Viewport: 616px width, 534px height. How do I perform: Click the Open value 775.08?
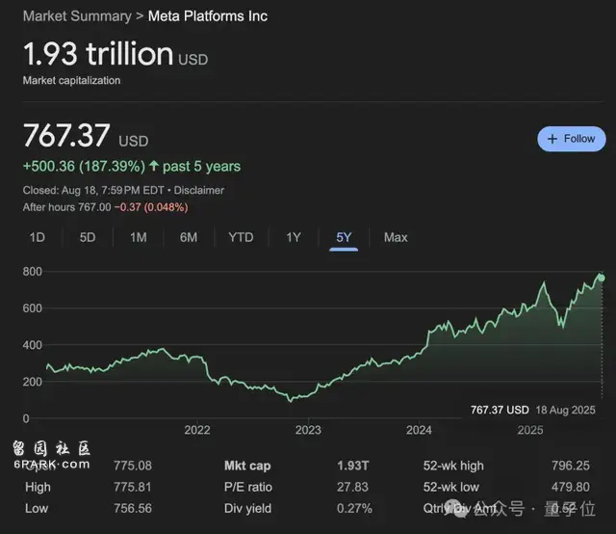(x=133, y=466)
